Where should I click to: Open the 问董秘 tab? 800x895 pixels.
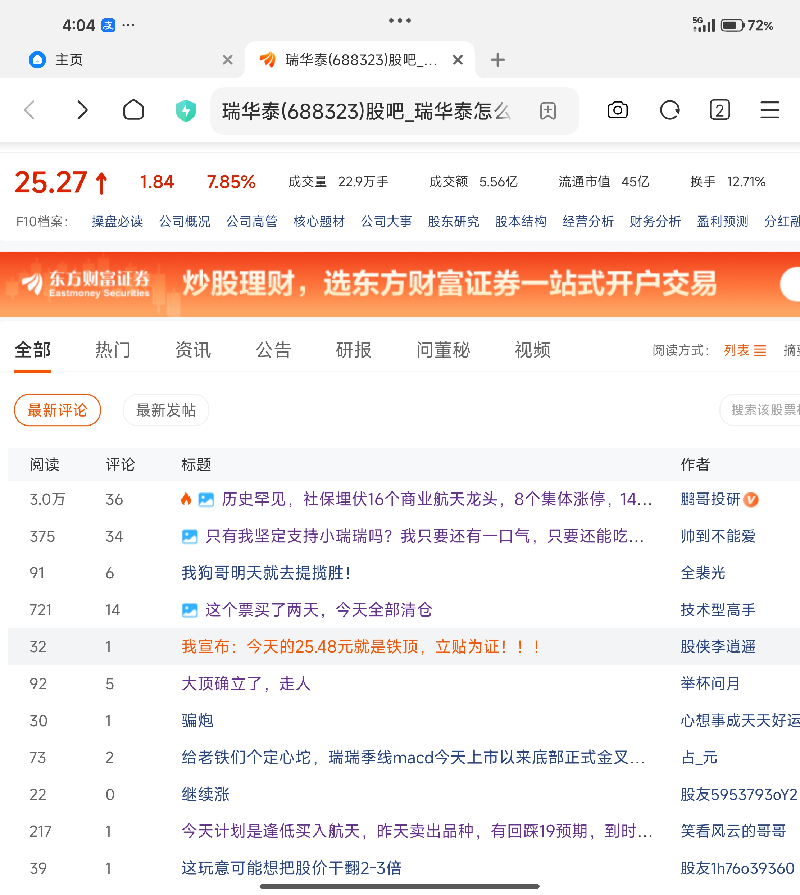[x=443, y=350]
